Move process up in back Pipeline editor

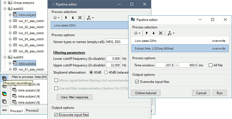click(x=66, y=18)
